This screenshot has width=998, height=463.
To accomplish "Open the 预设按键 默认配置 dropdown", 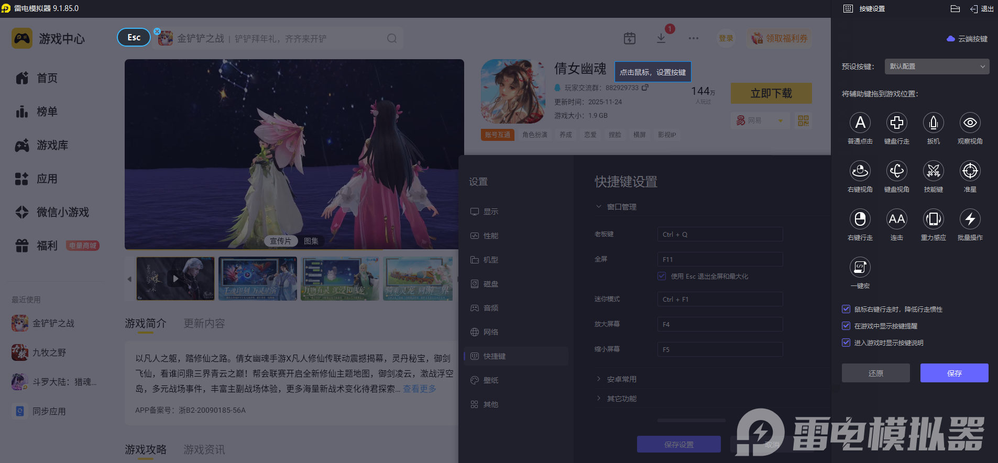I will [x=937, y=67].
